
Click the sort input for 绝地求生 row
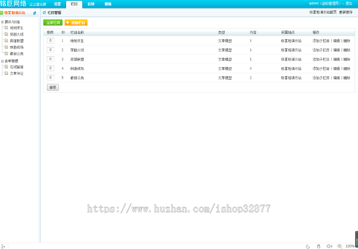51,41
